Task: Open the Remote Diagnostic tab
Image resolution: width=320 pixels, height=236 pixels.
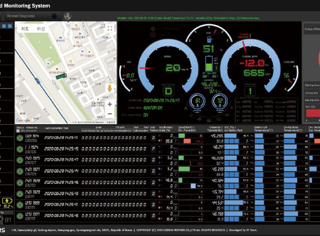Action: pos(21,15)
